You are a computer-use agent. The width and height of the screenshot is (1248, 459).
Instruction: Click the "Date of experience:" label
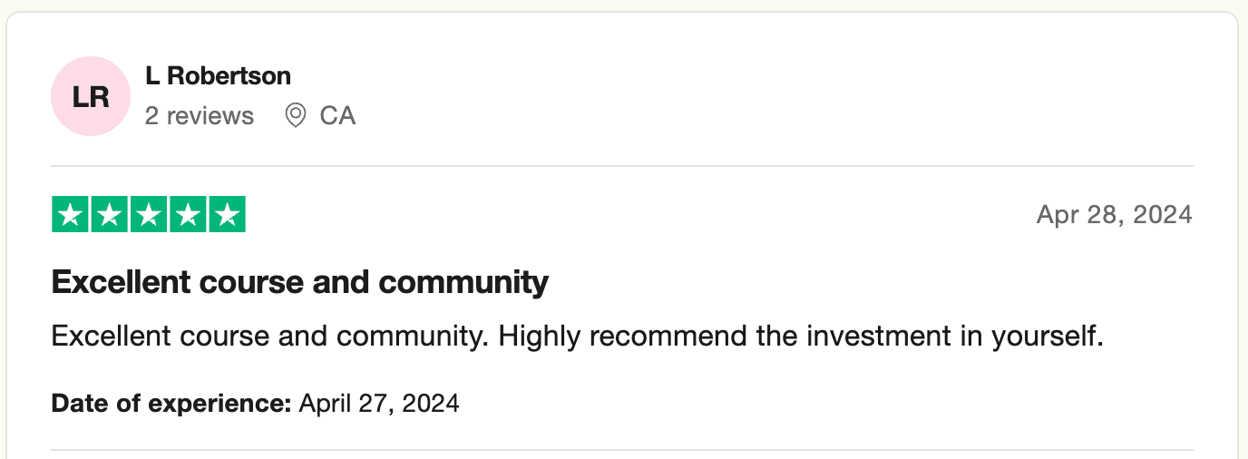(x=171, y=403)
